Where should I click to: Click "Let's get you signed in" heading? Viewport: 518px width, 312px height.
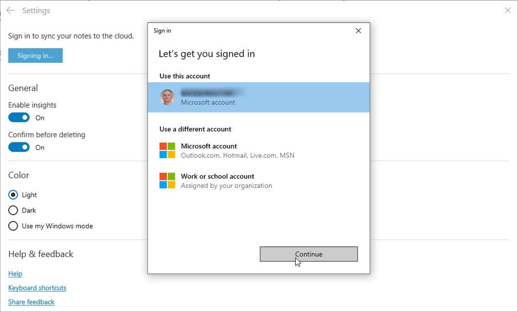click(207, 54)
